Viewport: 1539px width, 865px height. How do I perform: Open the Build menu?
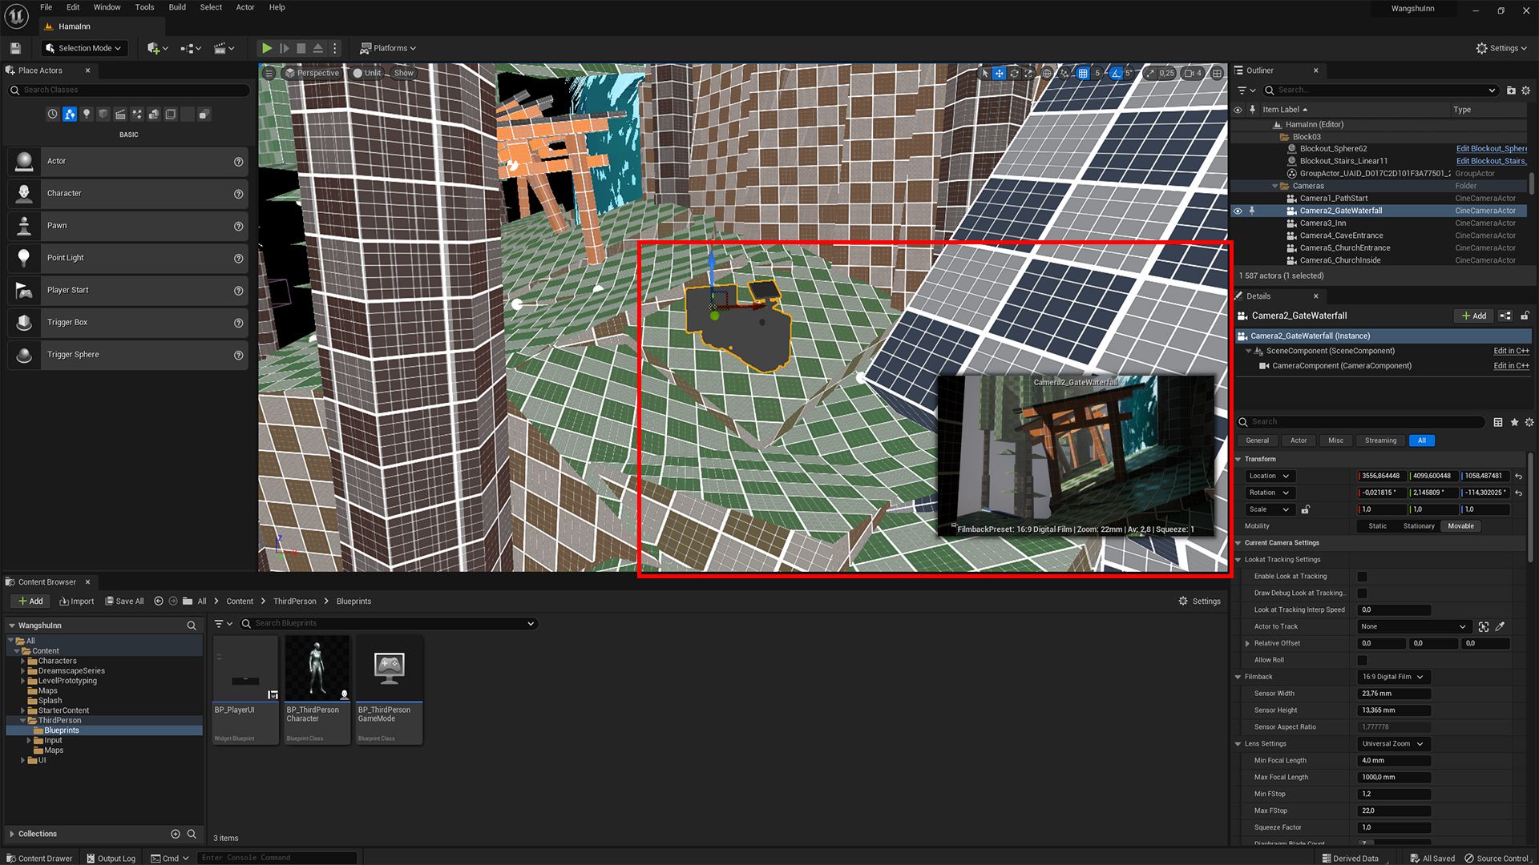(177, 7)
